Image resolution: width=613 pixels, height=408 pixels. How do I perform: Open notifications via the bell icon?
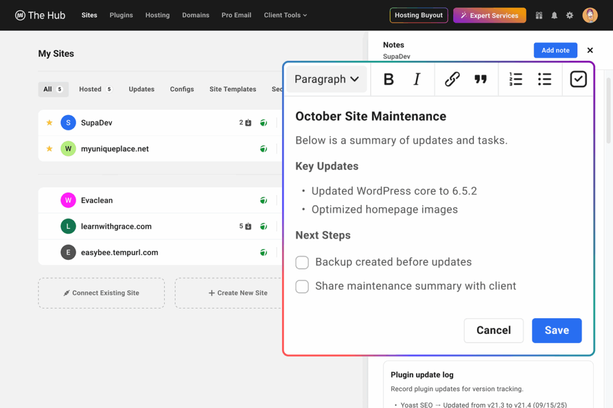coord(554,15)
